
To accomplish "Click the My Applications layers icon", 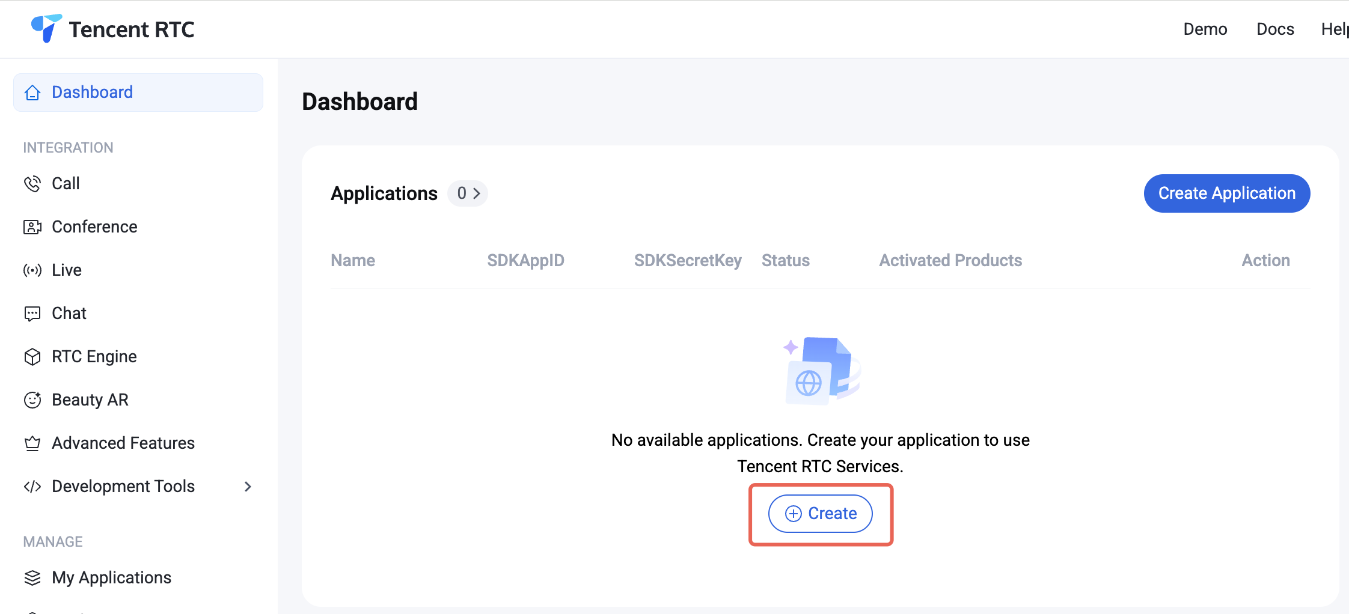I will [32, 578].
